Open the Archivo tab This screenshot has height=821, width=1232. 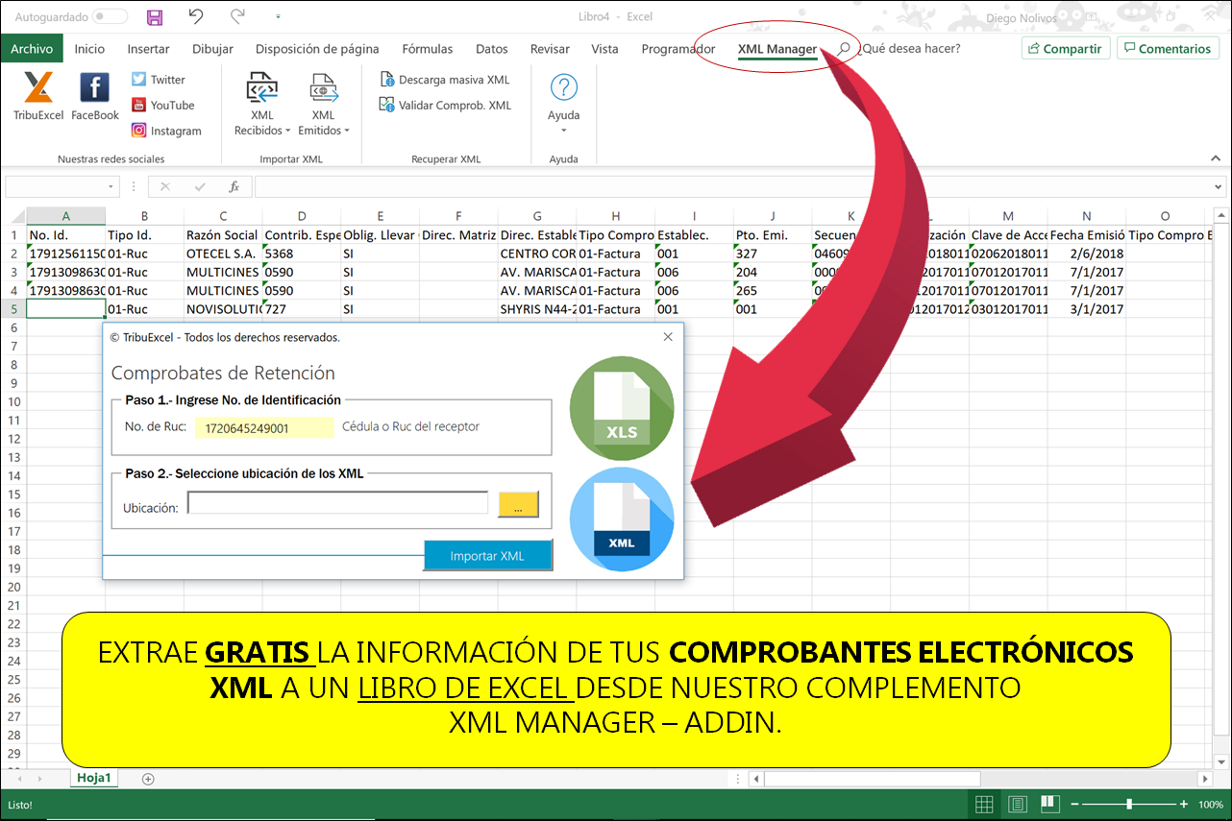pyautogui.click(x=32, y=49)
